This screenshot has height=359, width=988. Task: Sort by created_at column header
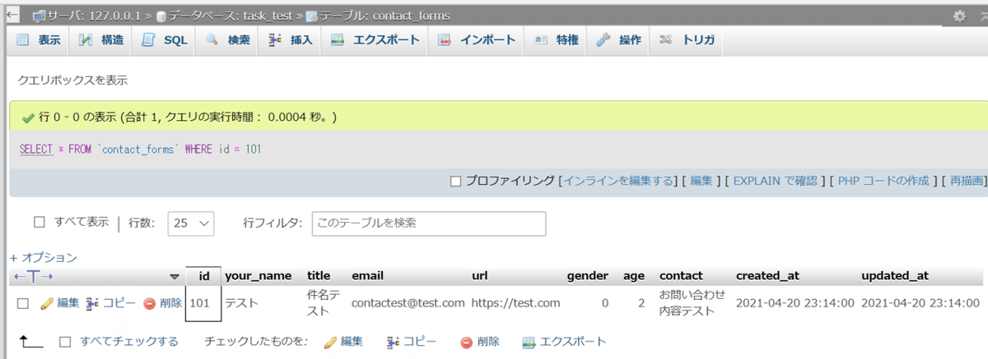tap(767, 275)
